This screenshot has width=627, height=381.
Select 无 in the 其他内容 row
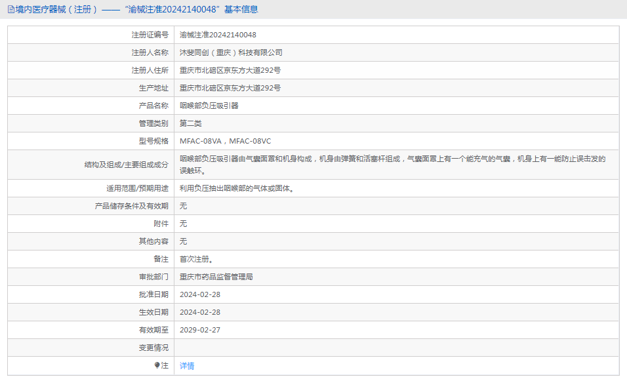point(183,241)
